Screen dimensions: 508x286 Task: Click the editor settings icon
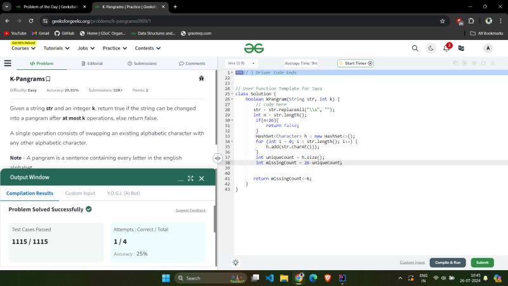tap(474, 63)
